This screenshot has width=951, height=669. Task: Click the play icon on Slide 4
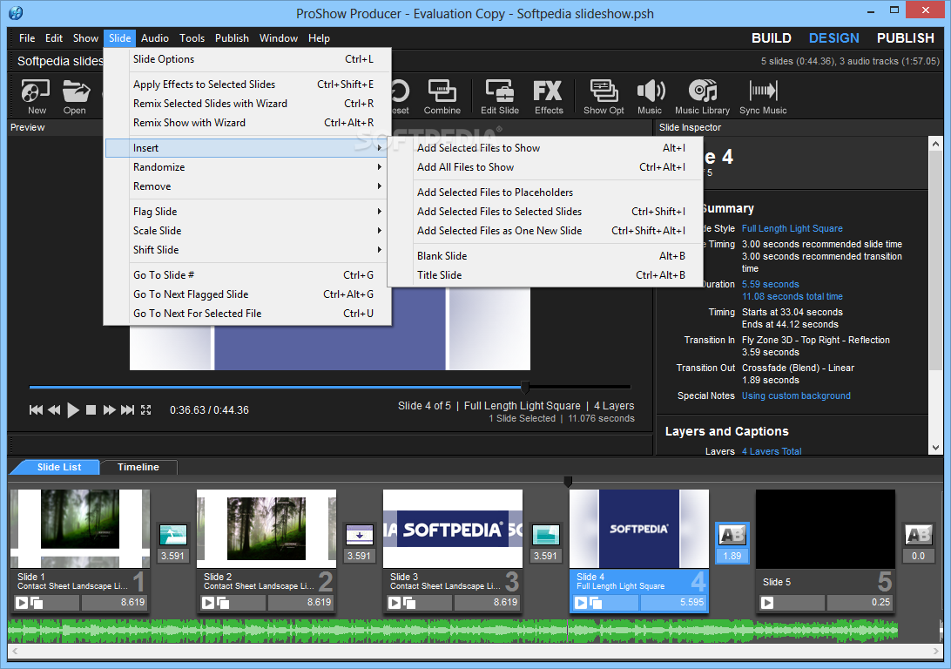coord(581,602)
